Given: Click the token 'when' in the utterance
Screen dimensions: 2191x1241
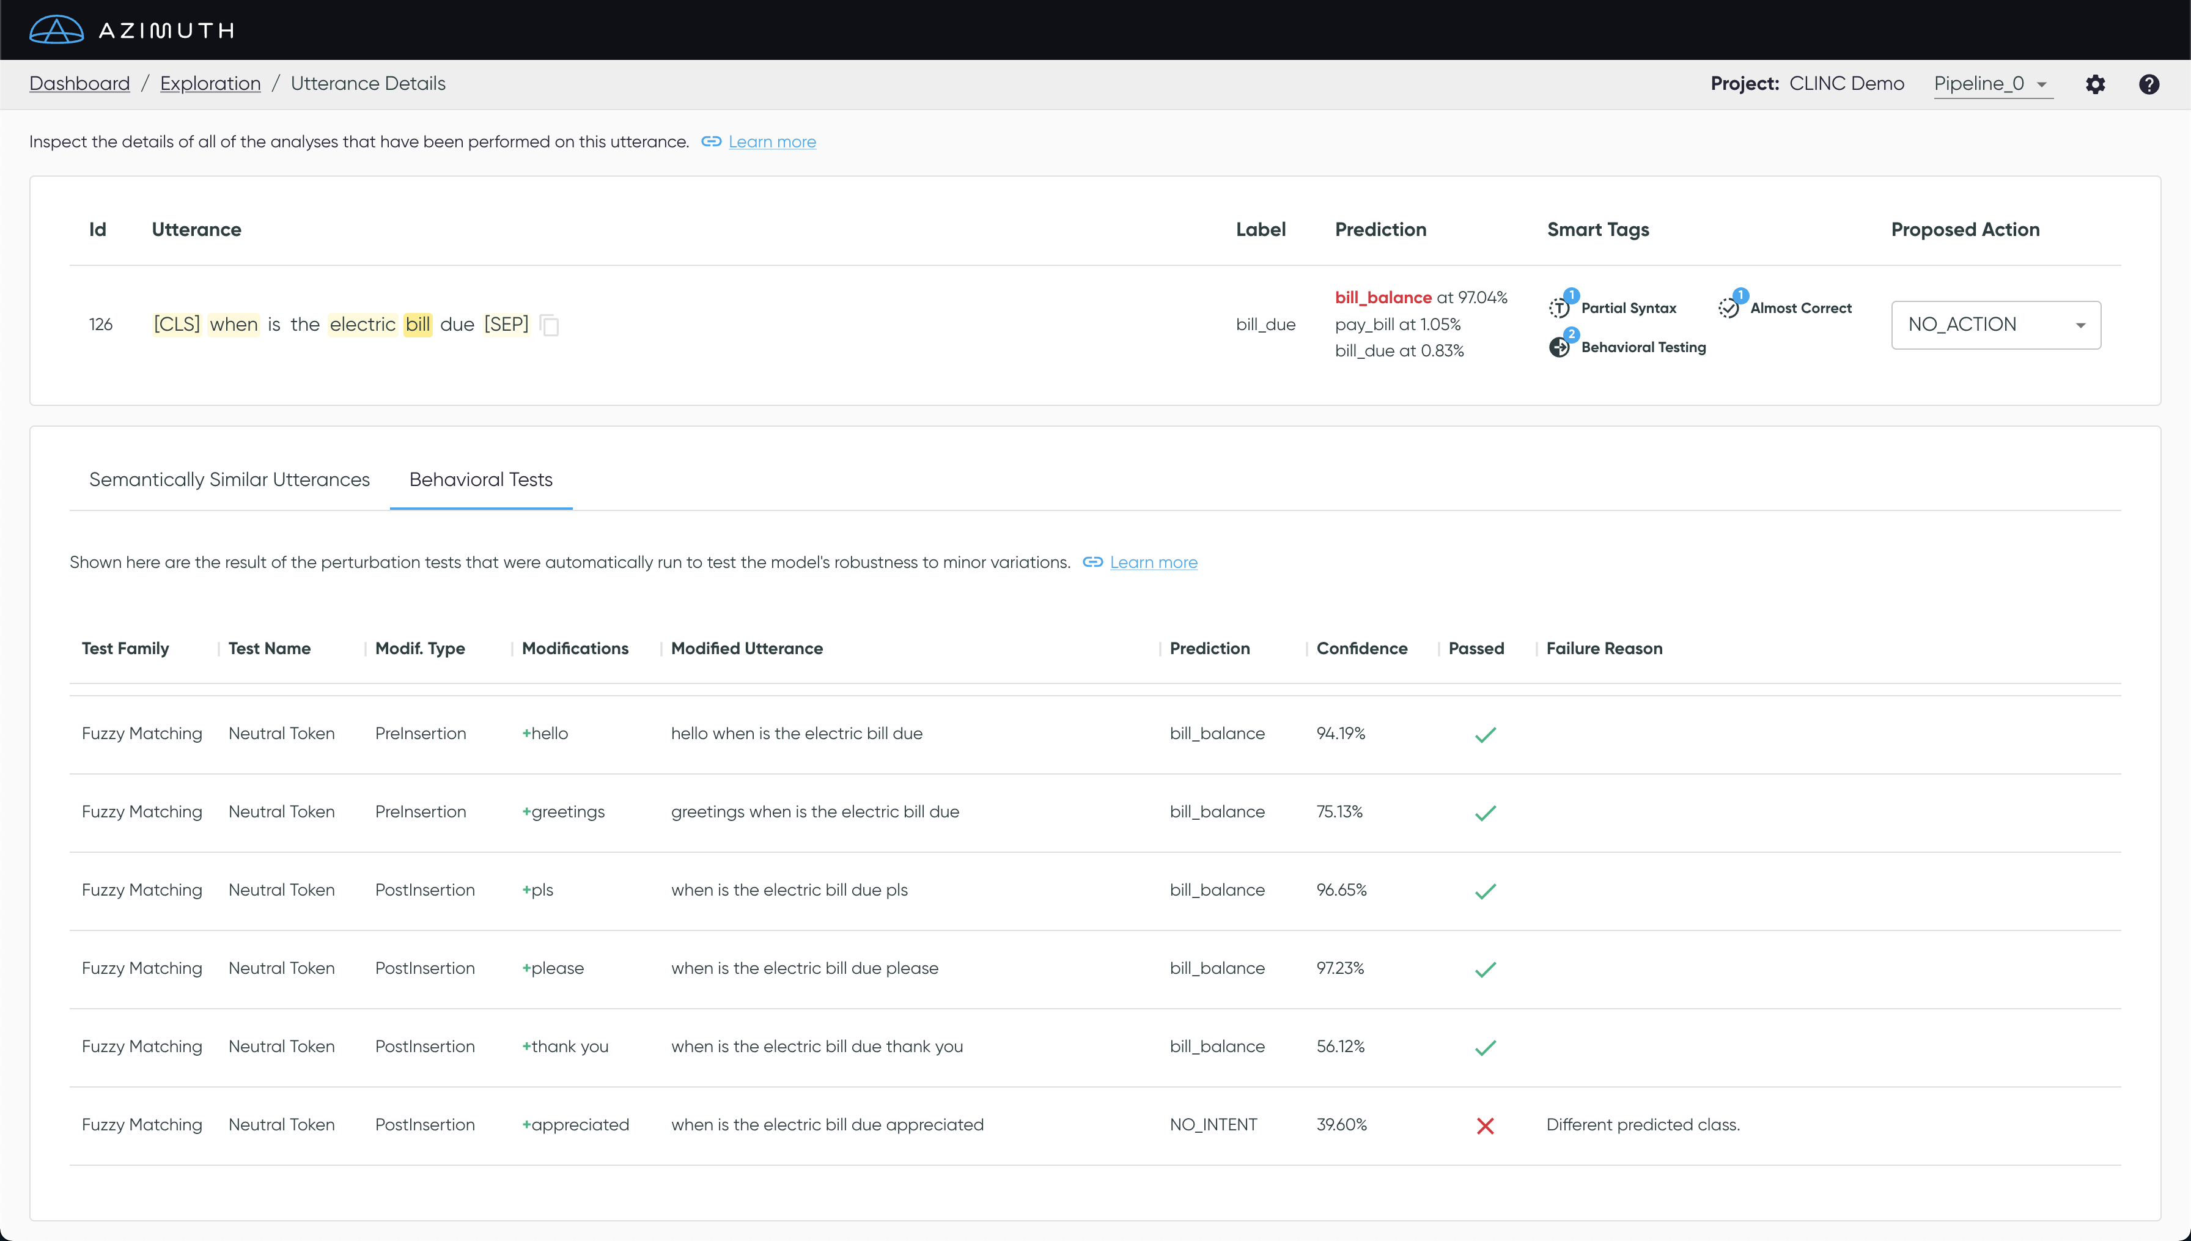Looking at the screenshot, I should click(x=234, y=324).
